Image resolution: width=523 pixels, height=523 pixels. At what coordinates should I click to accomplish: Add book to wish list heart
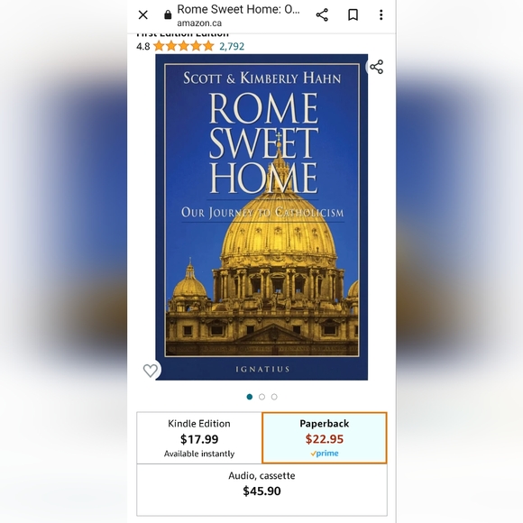pyautogui.click(x=150, y=371)
